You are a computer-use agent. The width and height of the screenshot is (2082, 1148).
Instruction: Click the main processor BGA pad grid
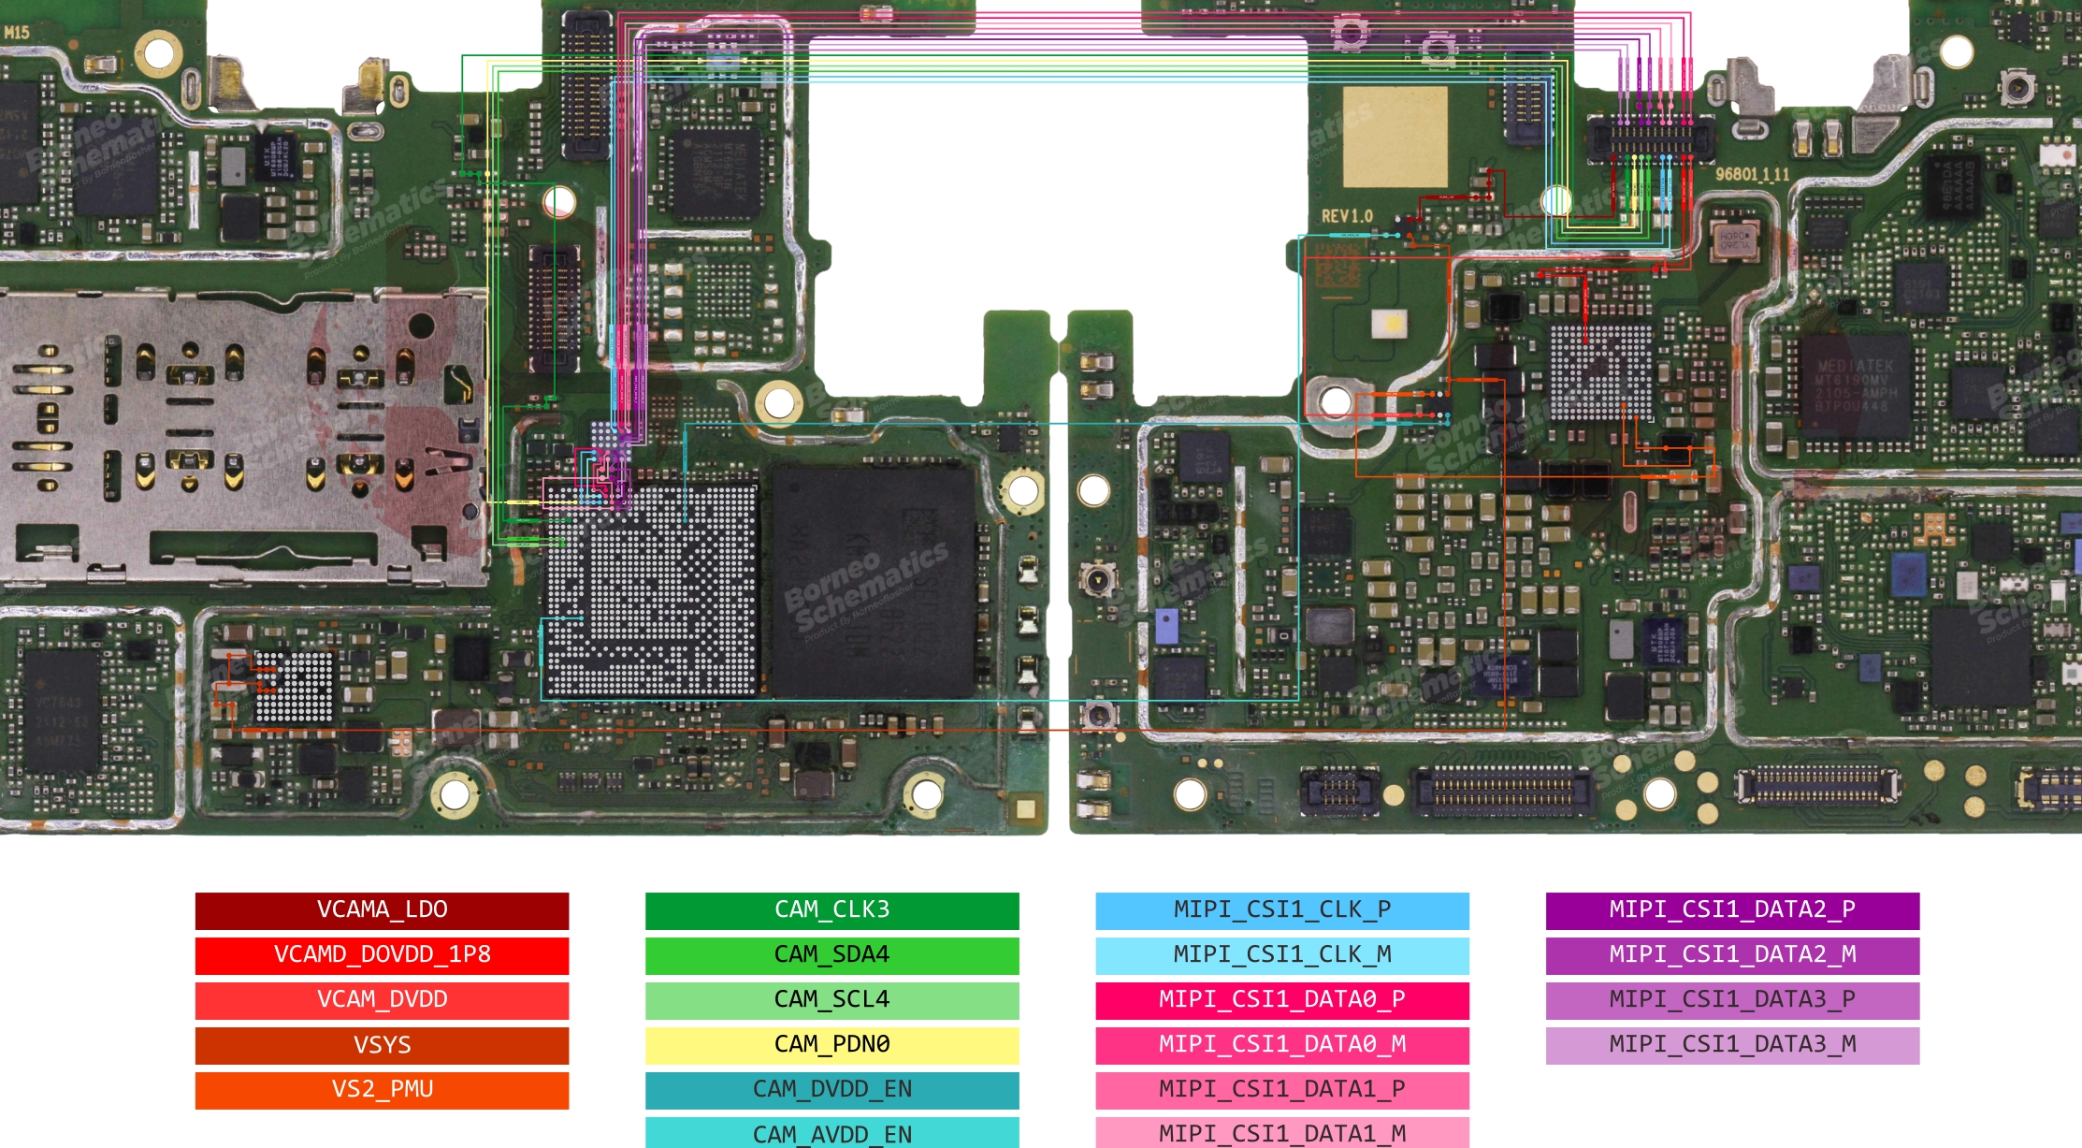coord(652,589)
